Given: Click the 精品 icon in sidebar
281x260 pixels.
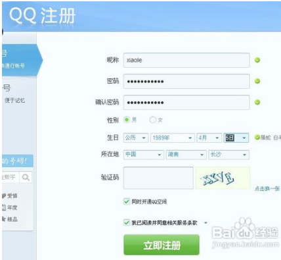Looking at the screenshot, I should click(3, 219).
